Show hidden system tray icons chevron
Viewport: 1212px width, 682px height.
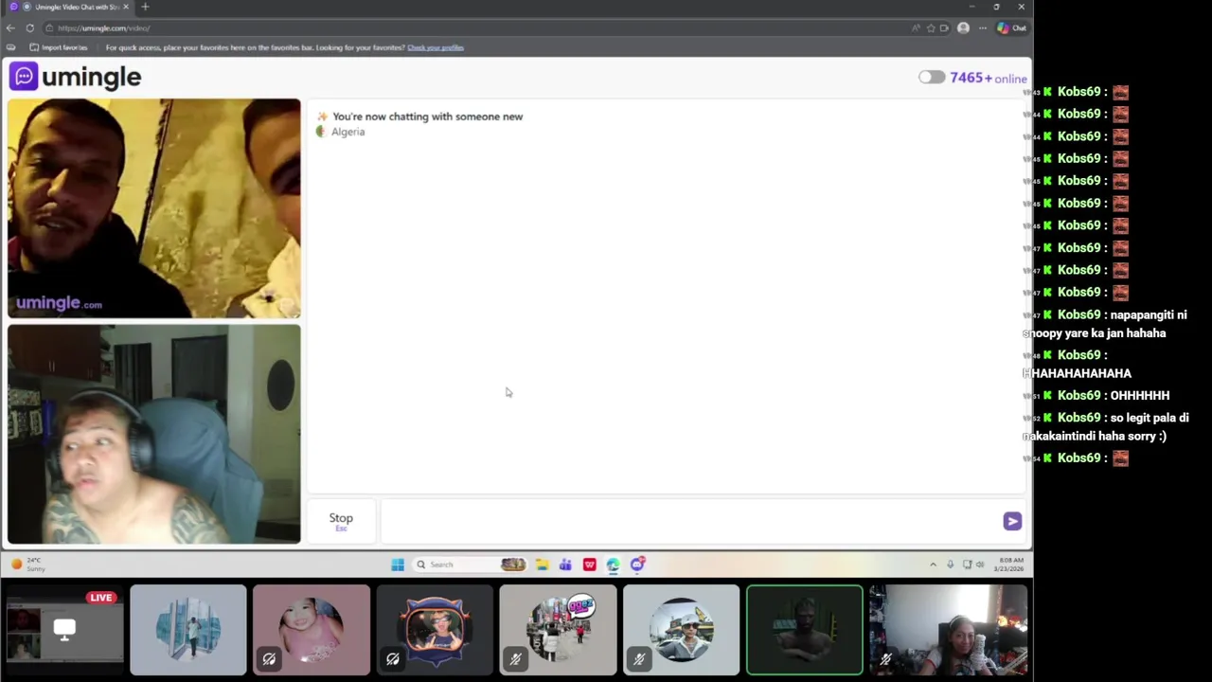(933, 565)
